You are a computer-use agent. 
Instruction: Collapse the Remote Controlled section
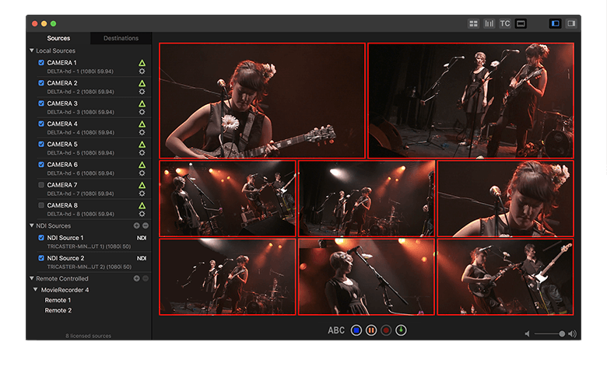[32, 278]
